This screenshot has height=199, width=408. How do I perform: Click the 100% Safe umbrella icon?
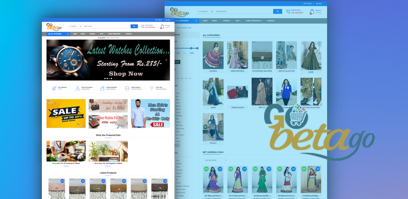tap(152, 88)
